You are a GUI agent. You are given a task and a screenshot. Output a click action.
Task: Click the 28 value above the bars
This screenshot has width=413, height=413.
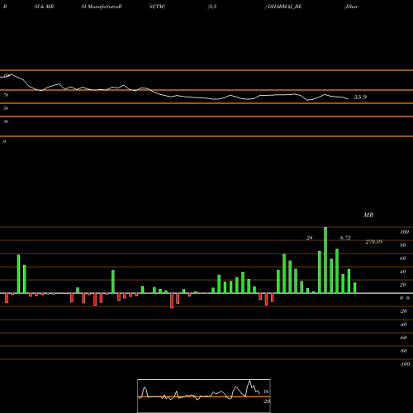pyautogui.click(x=310, y=238)
